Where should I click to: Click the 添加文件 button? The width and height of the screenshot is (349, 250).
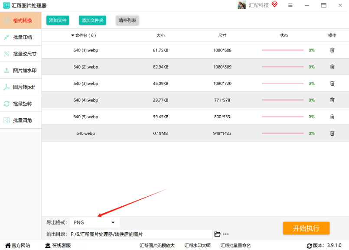[x=58, y=20]
